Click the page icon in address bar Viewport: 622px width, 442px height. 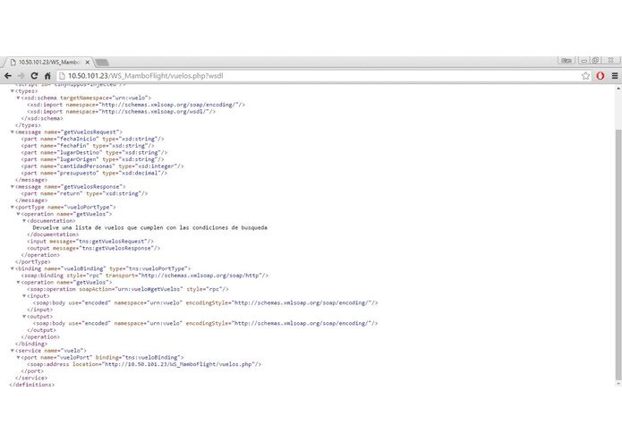click(62, 76)
